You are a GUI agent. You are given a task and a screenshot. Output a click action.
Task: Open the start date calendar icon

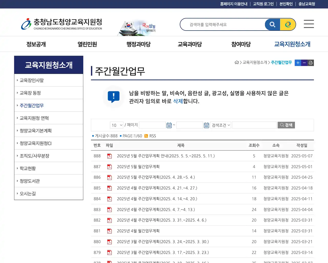[x=169, y=125]
